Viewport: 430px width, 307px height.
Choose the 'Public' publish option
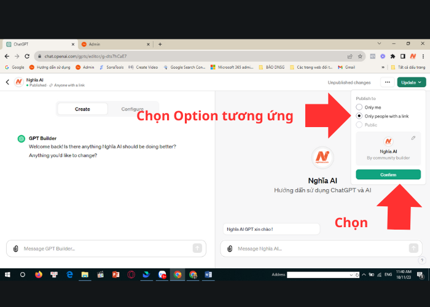359,125
